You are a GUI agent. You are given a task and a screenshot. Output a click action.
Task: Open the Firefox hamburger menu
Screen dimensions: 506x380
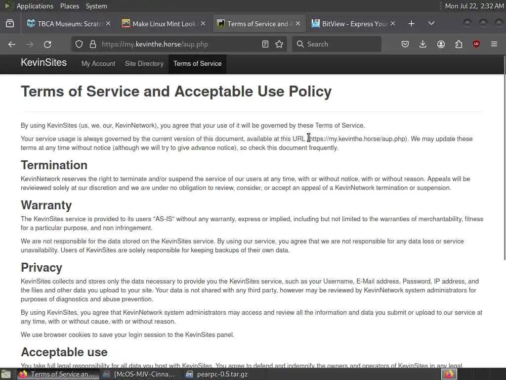click(x=494, y=44)
